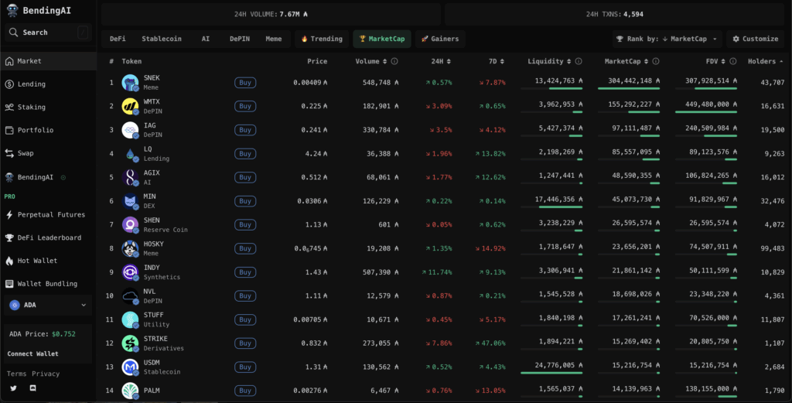Click the Volume column info icon

point(394,61)
